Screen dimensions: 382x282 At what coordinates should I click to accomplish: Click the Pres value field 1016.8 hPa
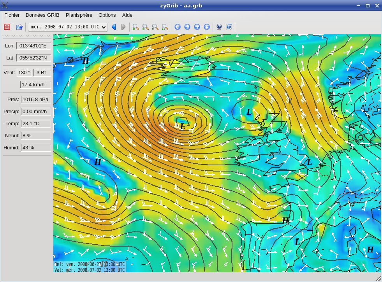coord(35,100)
